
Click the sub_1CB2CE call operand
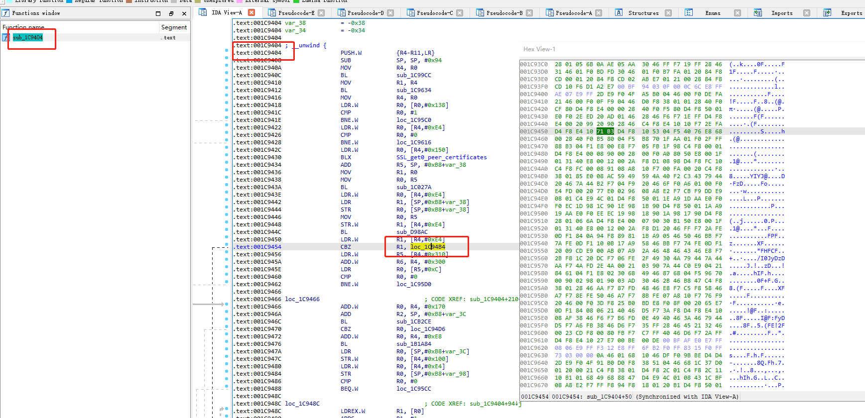pyautogui.click(x=414, y=321)
